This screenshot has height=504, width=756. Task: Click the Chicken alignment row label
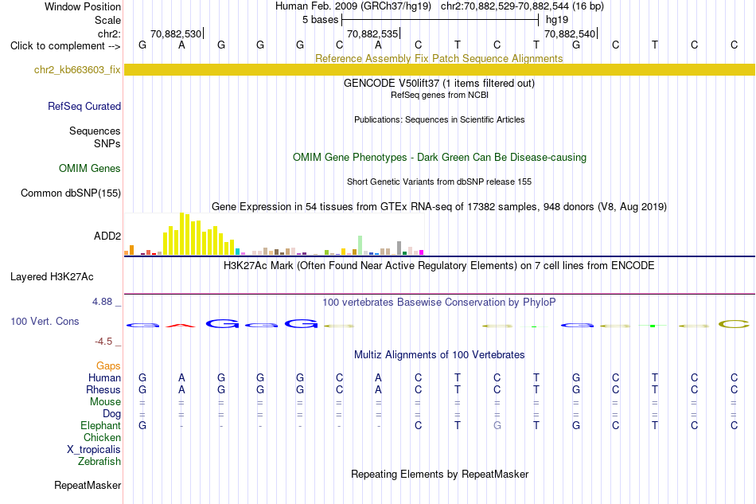click(102, 437)
